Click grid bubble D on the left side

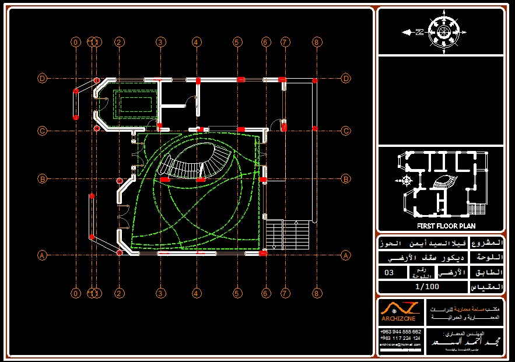42,78
